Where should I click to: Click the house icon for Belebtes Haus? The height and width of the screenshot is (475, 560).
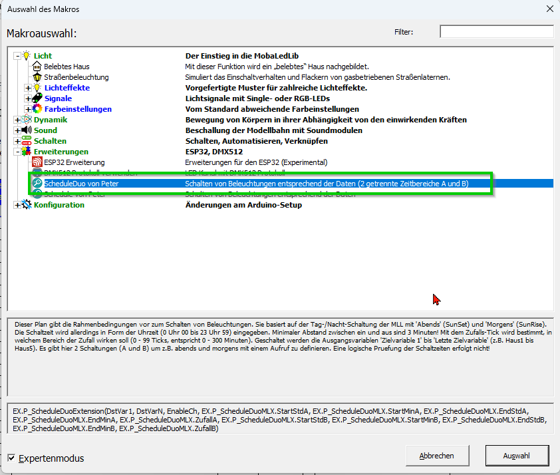click(x=37, y=67)
